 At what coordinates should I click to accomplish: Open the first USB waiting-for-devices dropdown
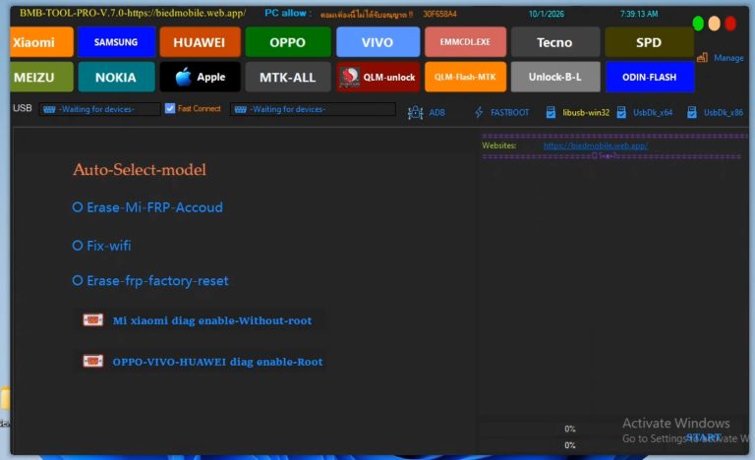click(99, 109)
